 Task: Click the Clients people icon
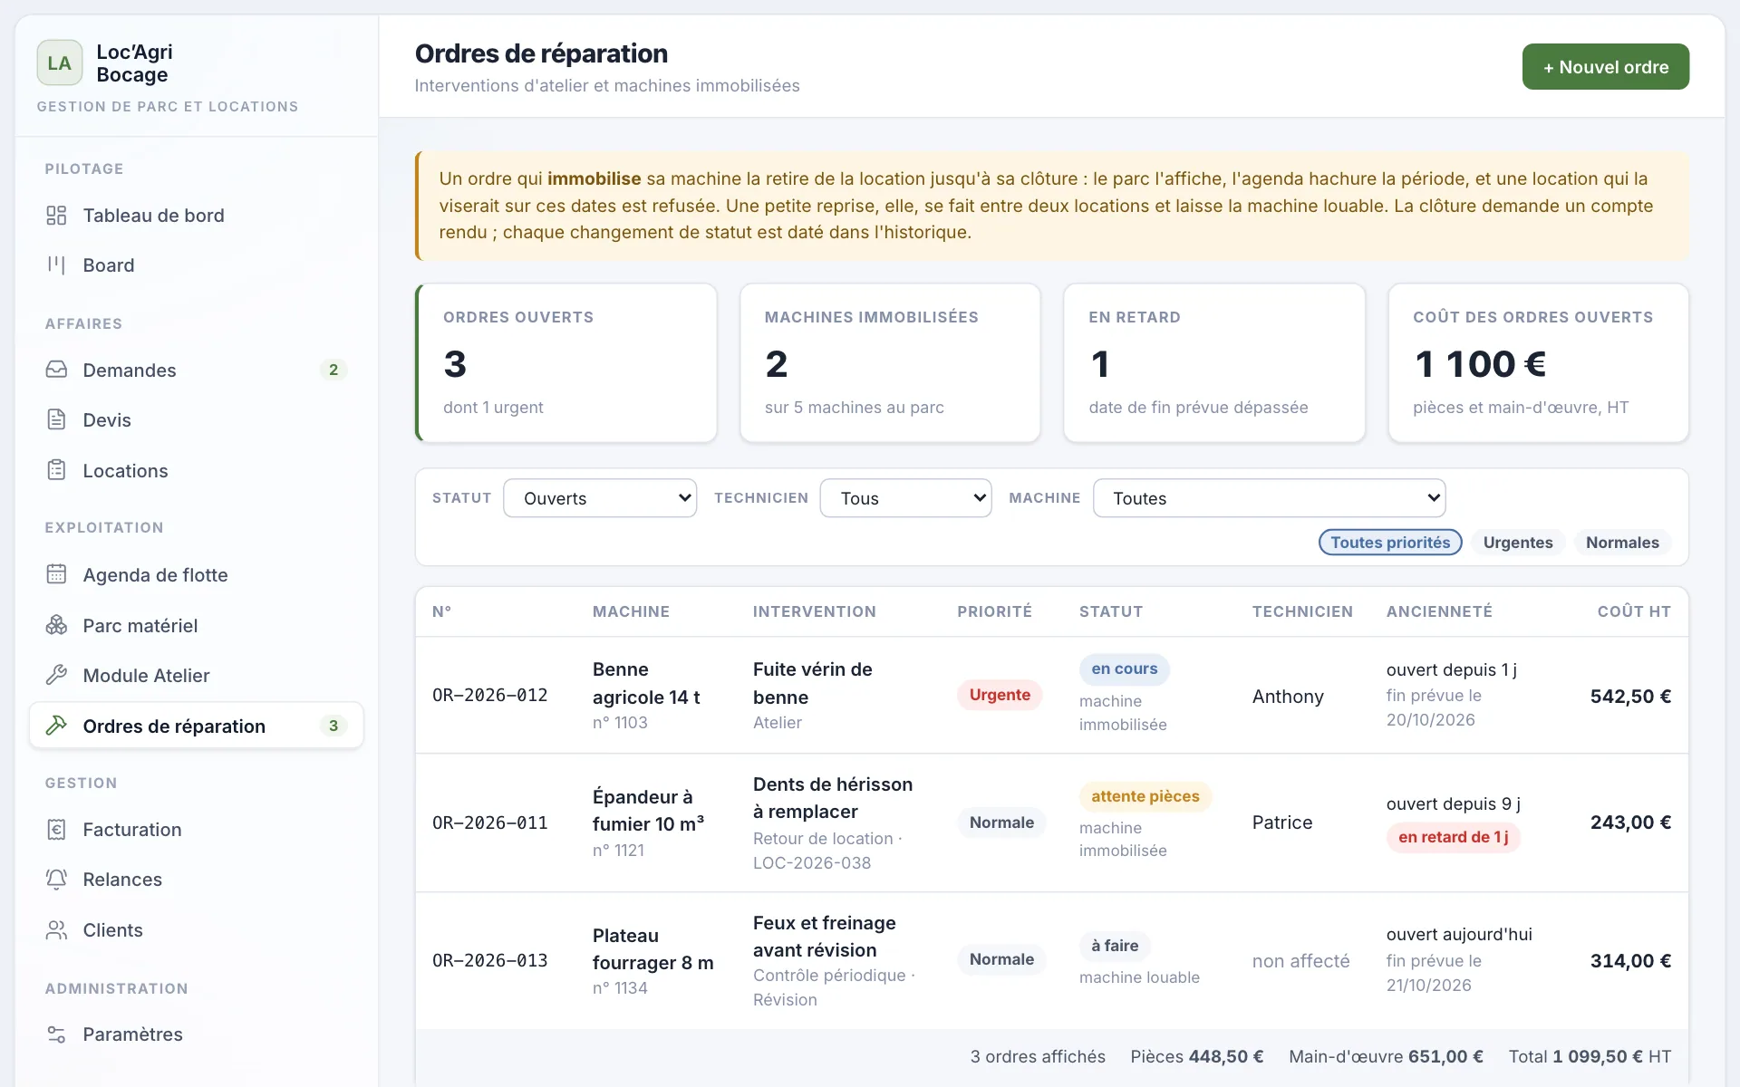pos(56,930)
